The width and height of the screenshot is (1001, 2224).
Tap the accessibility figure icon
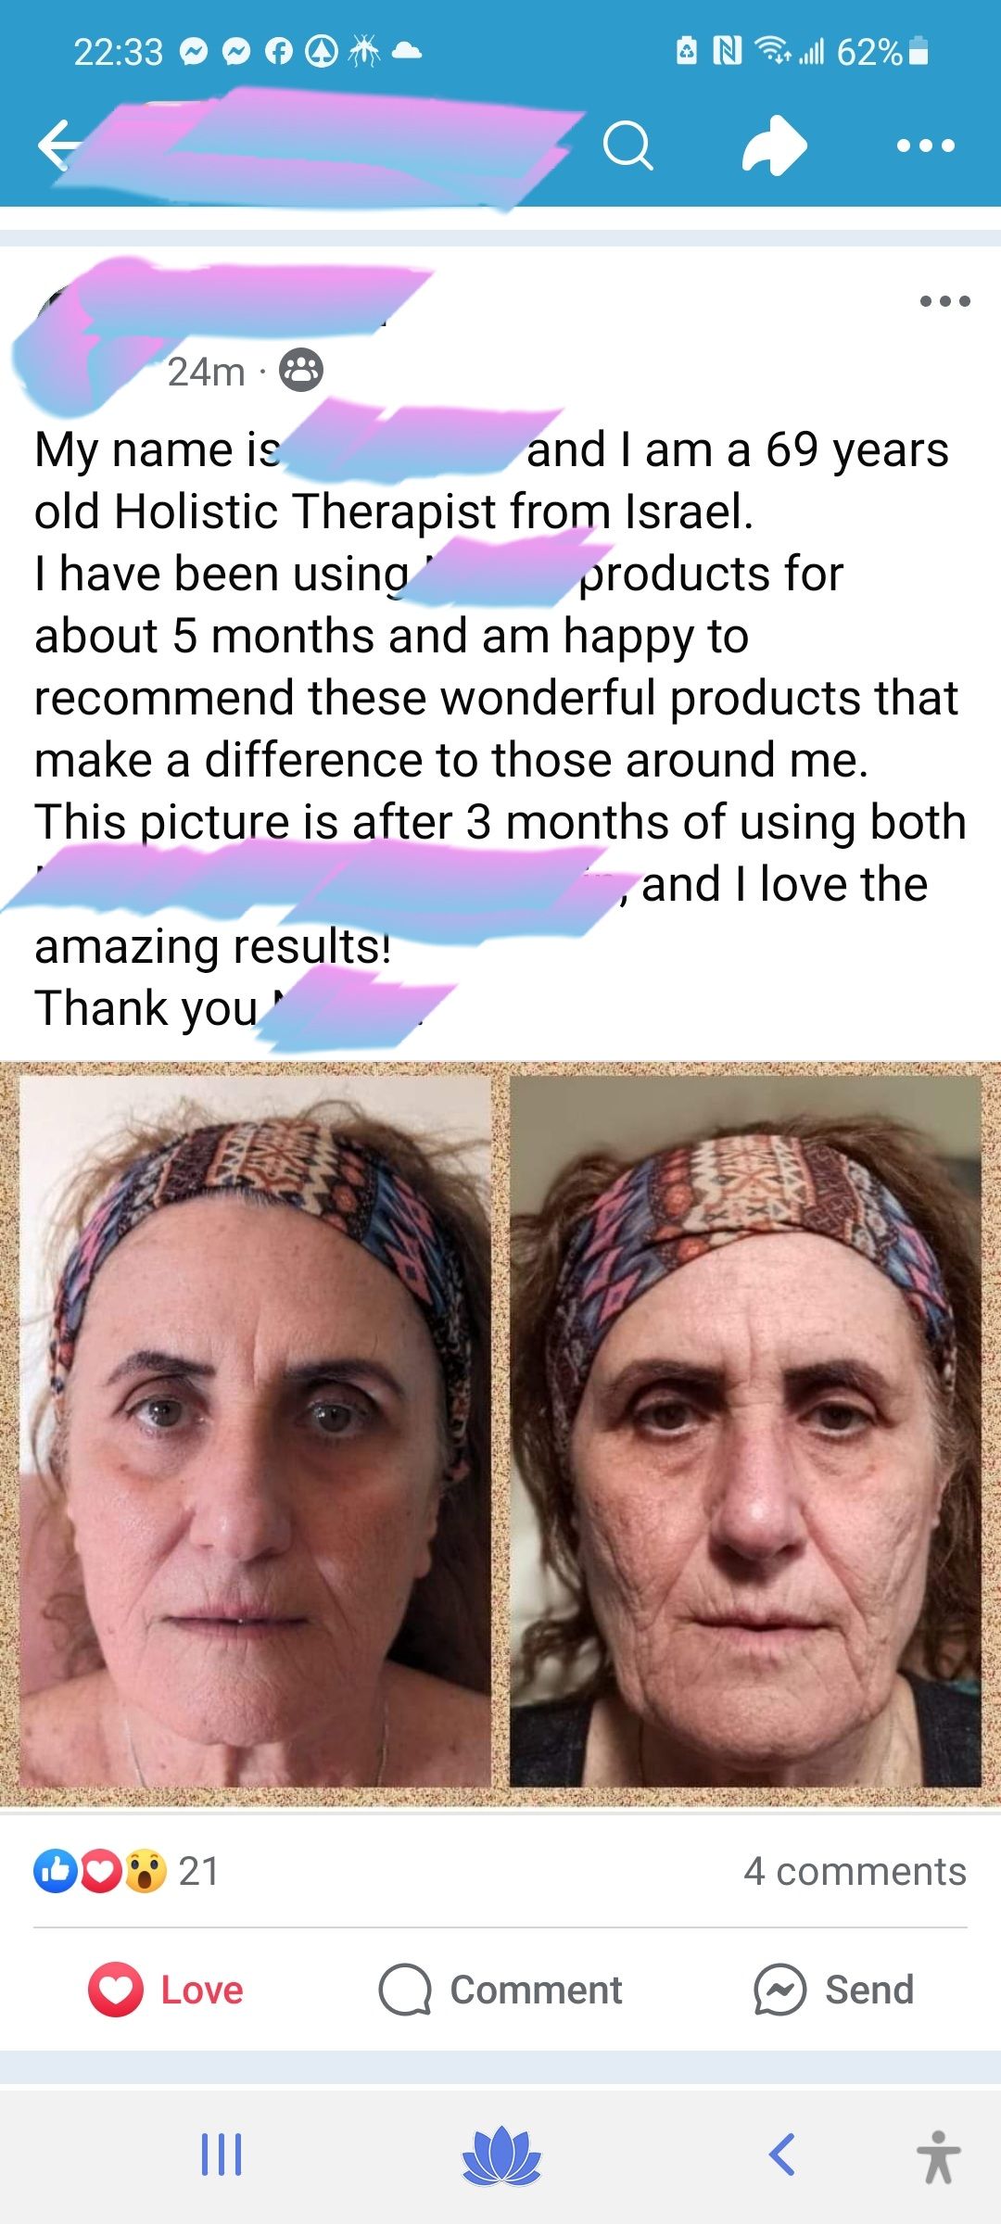pos(938,2156)
